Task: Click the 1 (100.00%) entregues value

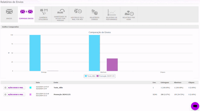Action: tap(165, 88)
